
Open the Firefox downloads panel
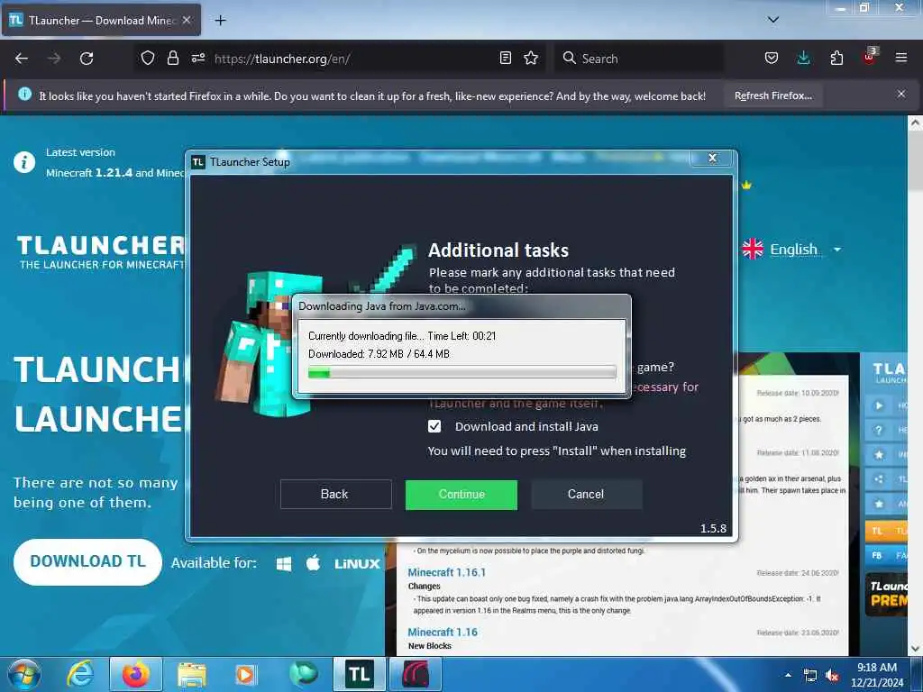(803, 58)
